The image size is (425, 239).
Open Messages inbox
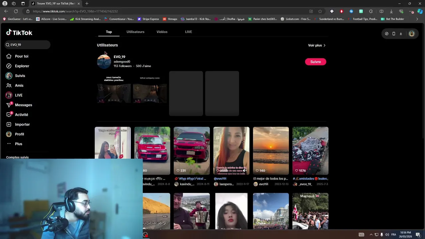[19, 105]
